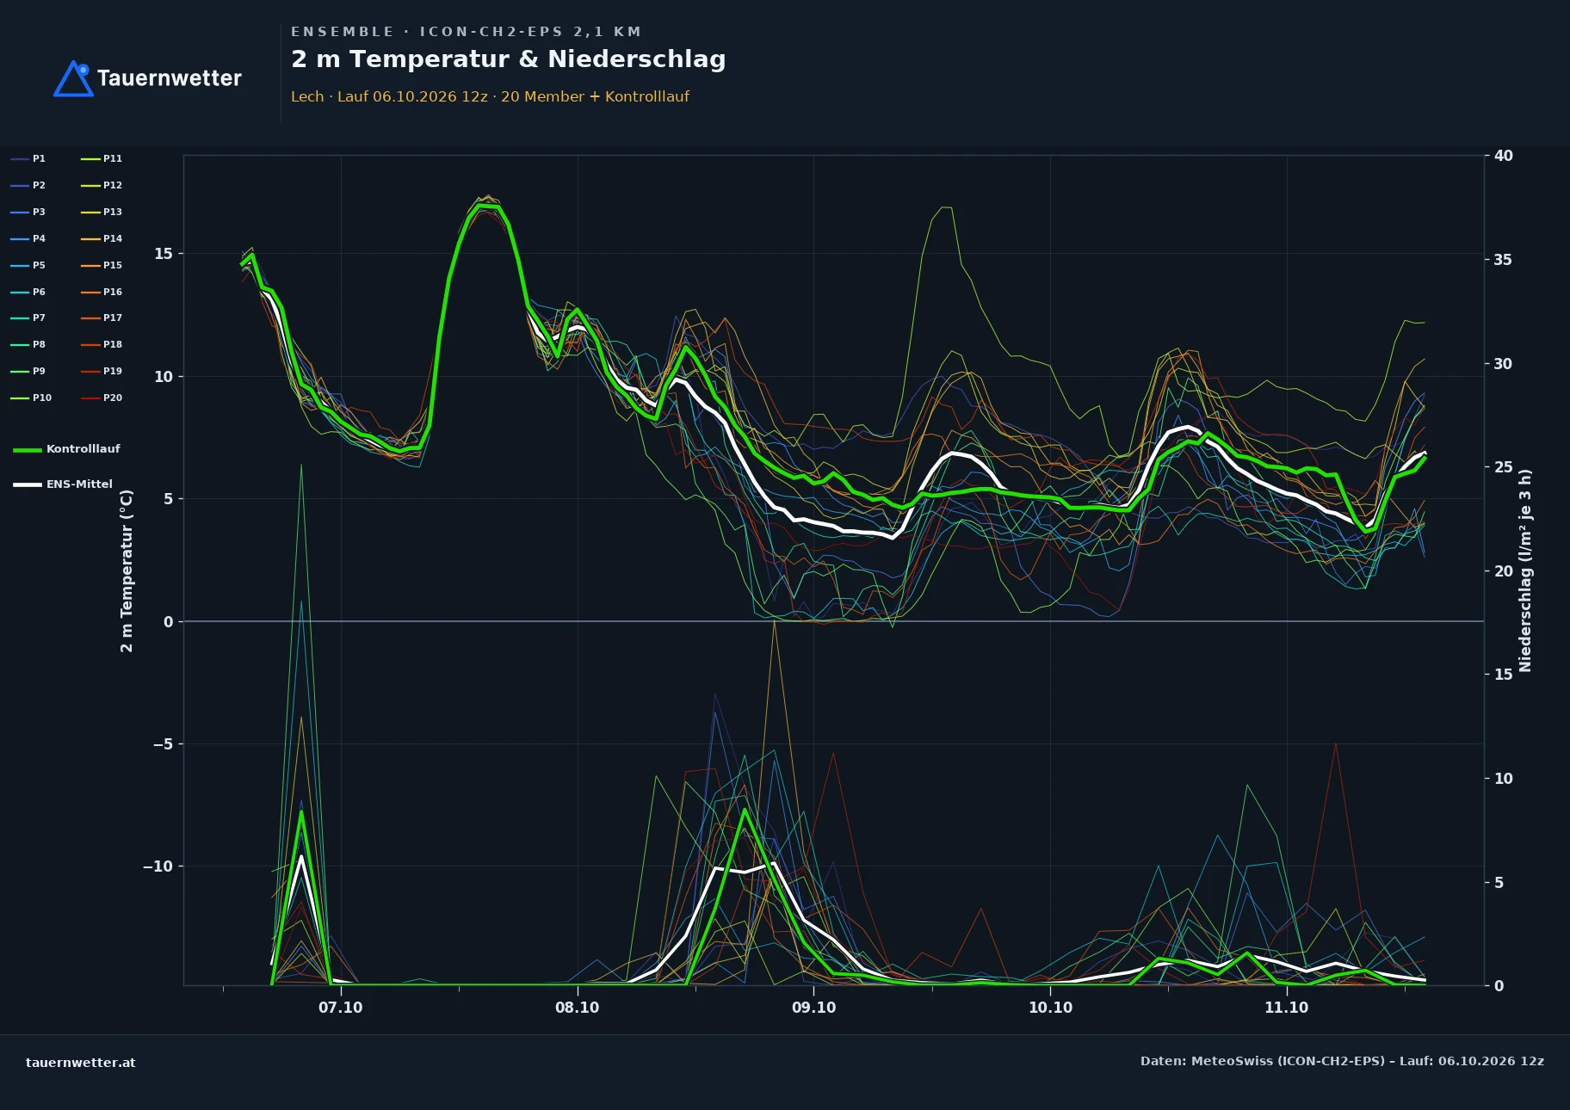Screen dimensions: 1570x1110
Task: Click the P17 legend entry
Action: [102, 318]
